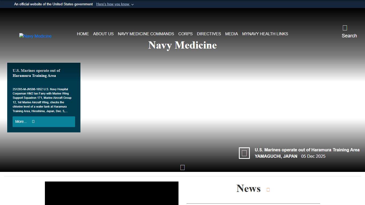Open the Media menu item
Viewport: 365px width, 205px height.
pos(231,34)
